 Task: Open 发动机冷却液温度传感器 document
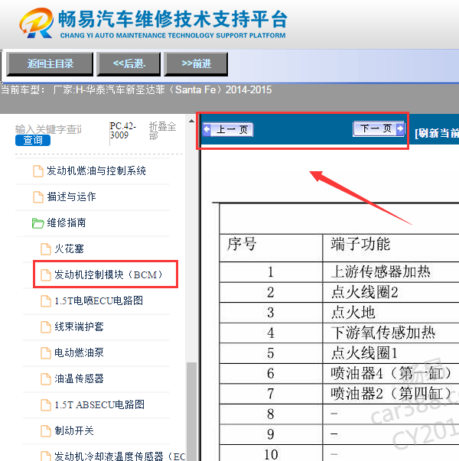(120, 456)
